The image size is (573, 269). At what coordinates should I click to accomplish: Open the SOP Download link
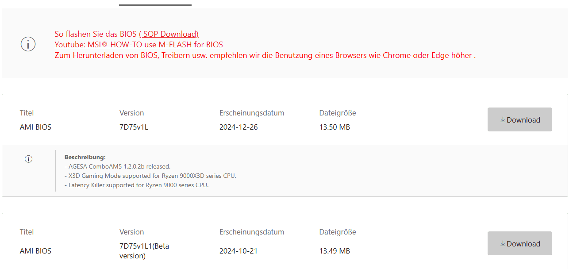click(x=169, y=34)
